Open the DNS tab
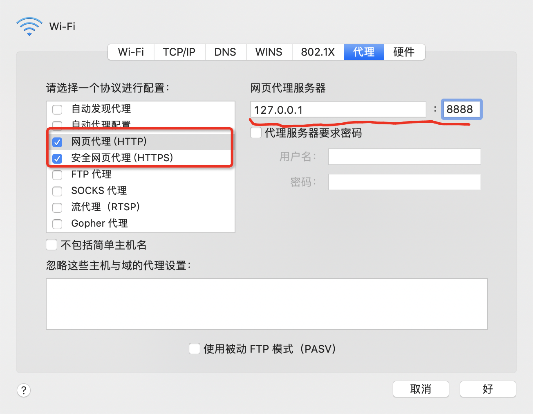The height and width of the screenshot is (414, 533). pos(225,52)
